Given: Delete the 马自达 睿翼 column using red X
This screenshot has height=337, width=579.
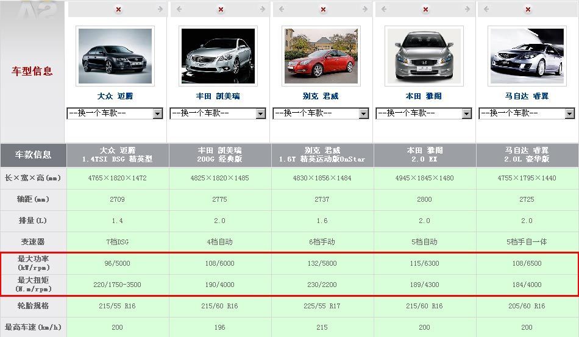Looking at the screenshot, I should (x=529, y=10).
